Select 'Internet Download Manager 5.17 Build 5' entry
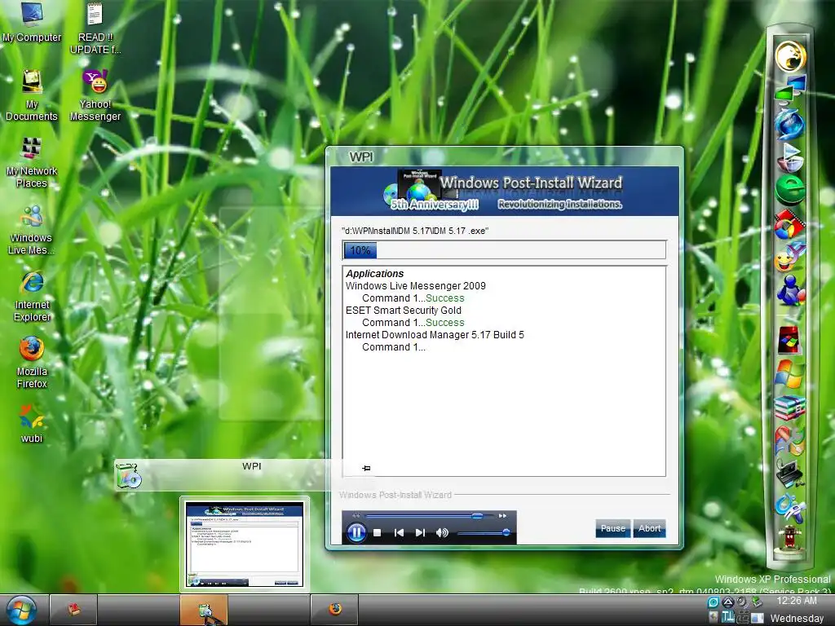Screen dimensions: 835x626 tap(435, 335)
